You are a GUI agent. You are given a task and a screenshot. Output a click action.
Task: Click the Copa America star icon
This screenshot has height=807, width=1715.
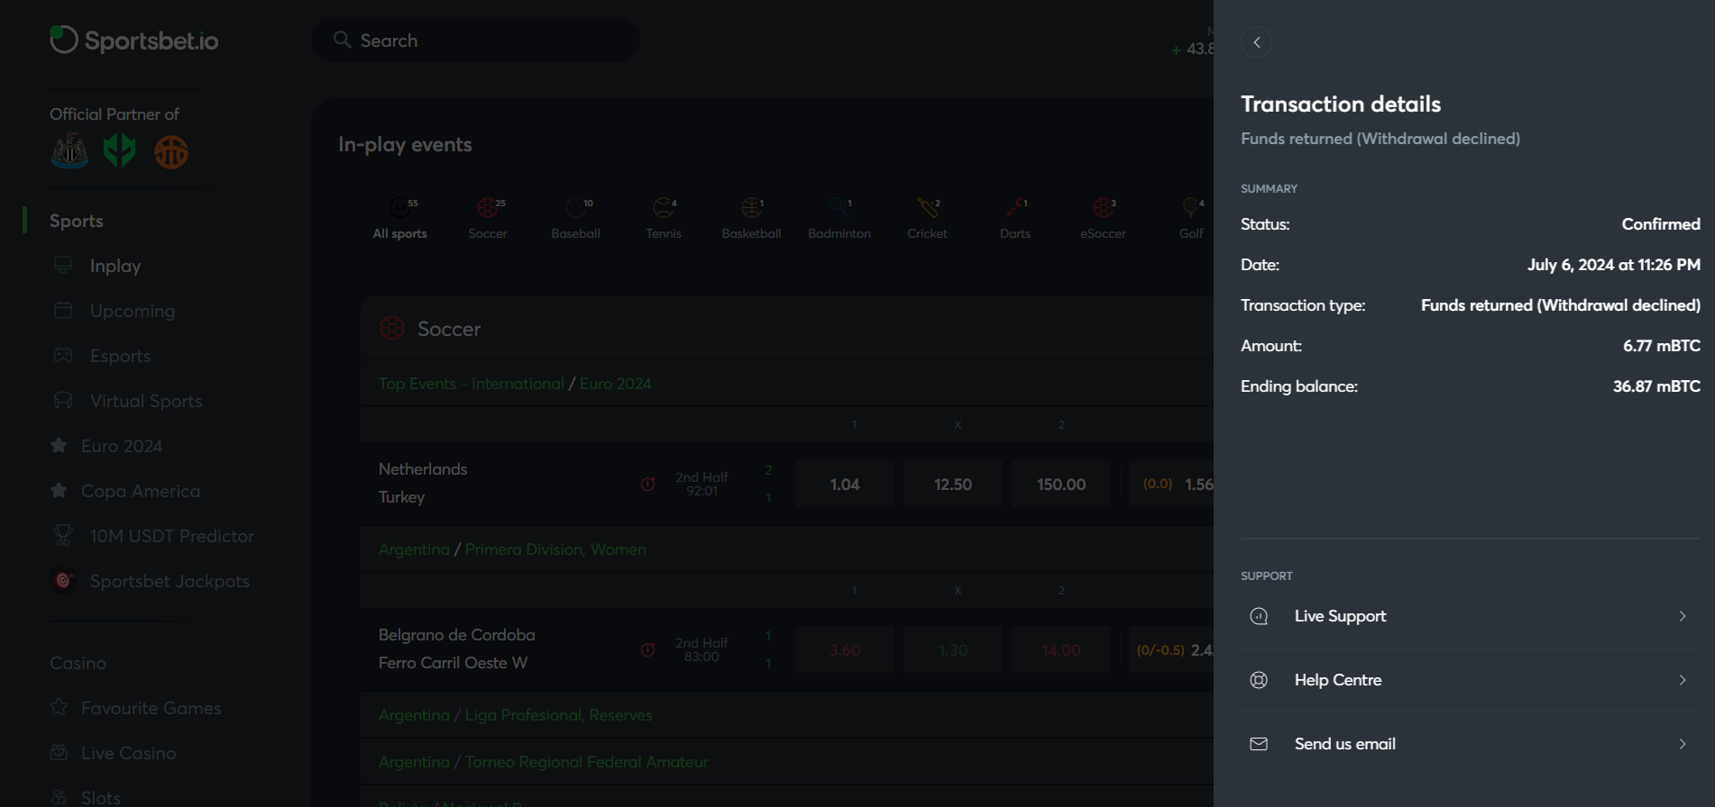(x=59, y=490)
